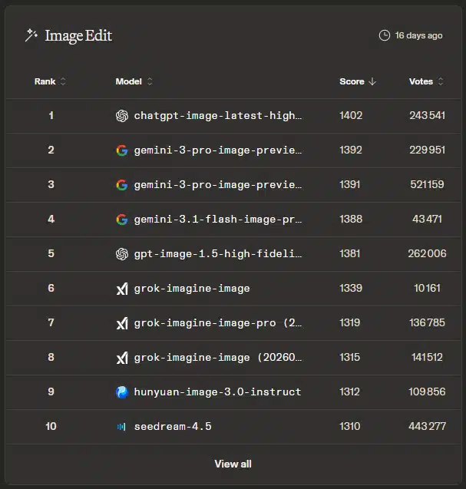Select the seedream-4.5 model name
Screen dimensions: 466x489
171,427
